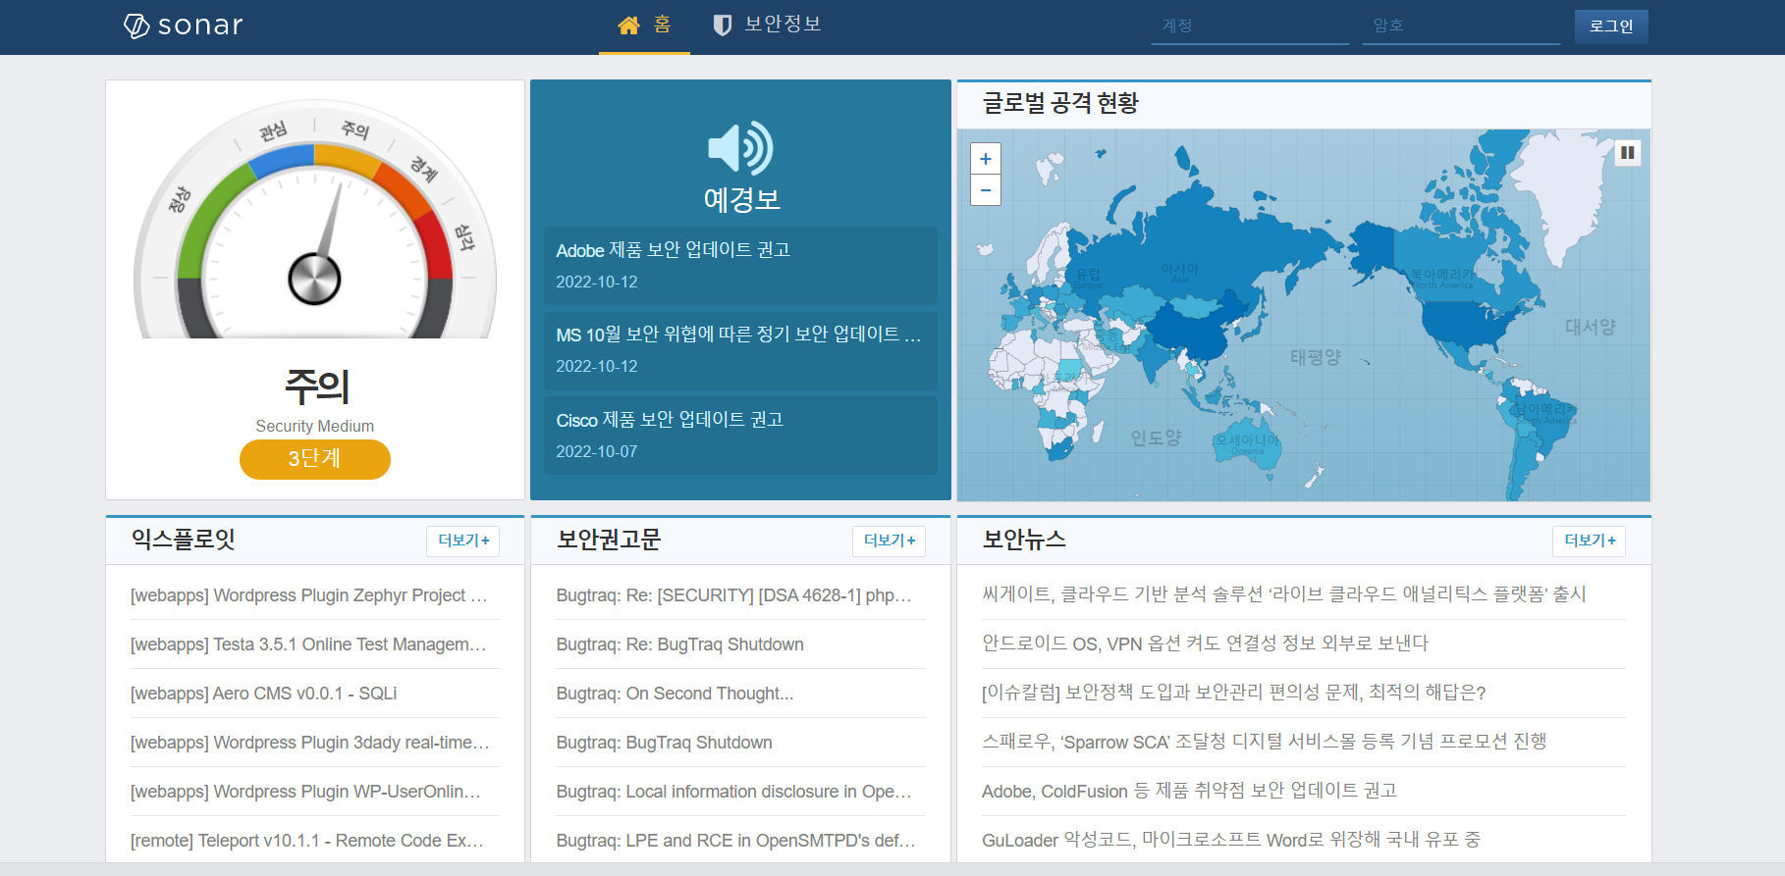1785x876 pixels.
Task: Open Cisco 제품 보안 업데이트 권고 alert
Action: click(x=740, y=435)
